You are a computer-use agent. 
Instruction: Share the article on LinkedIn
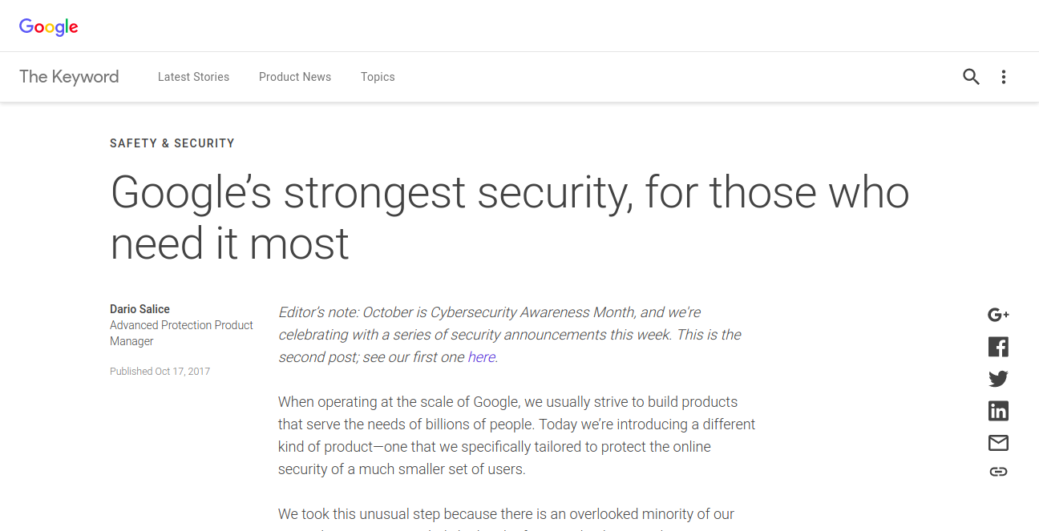pyautogui.click(x=998, y=411)
